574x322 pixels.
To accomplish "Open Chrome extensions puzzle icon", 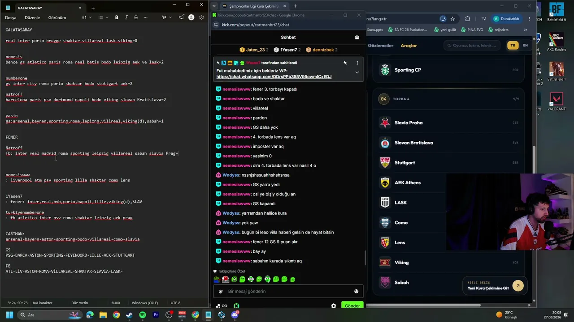I will coord(468,19).
